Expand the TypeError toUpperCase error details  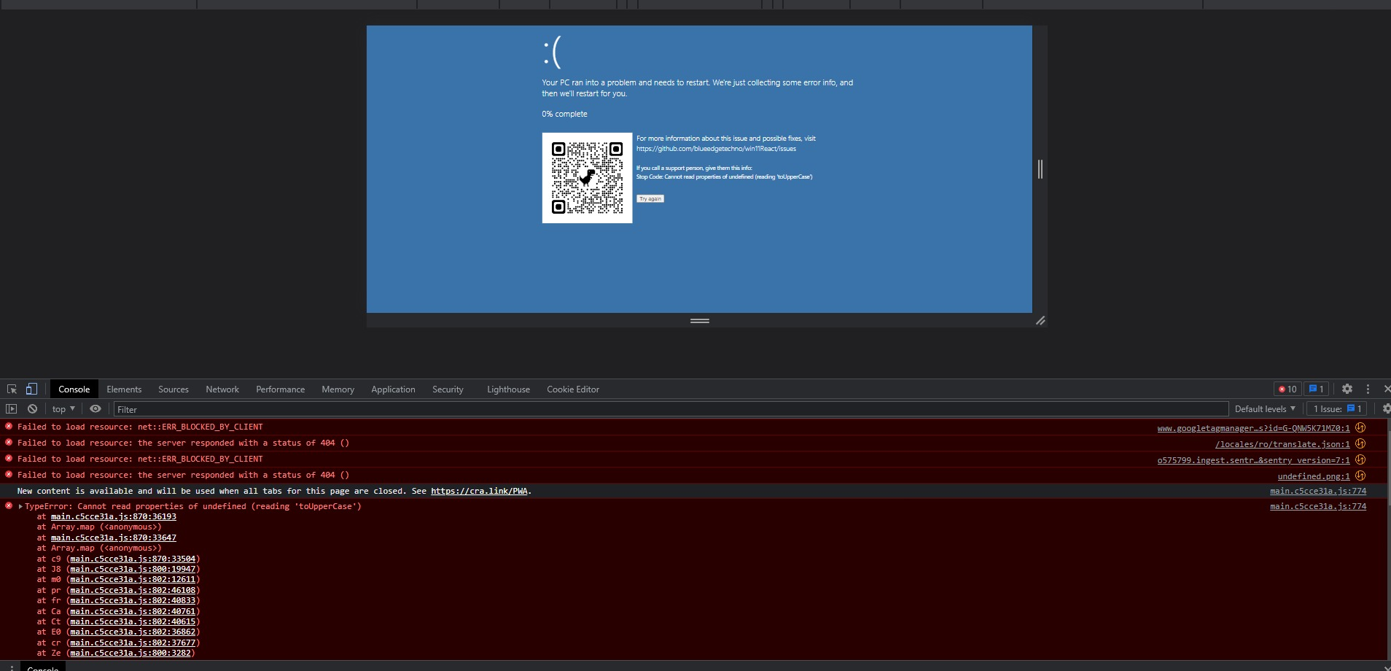[20, 505]
